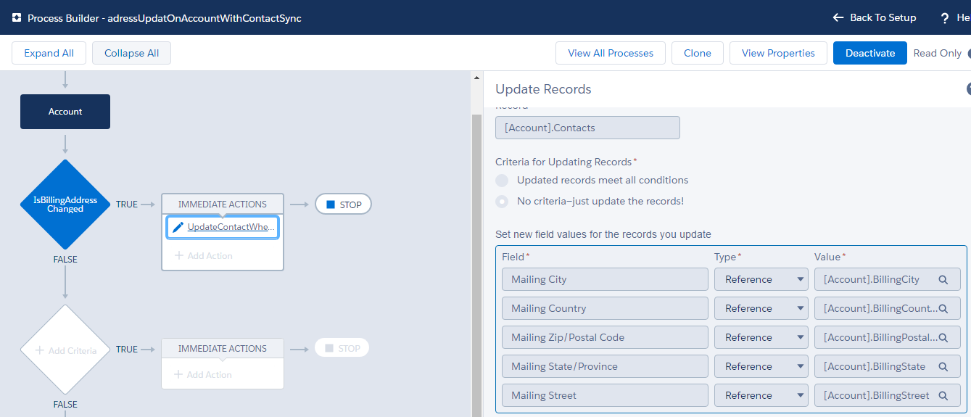Select 'Updated records meet all conditions' radio
The width and height of the screenshot is (971, 417).
tap(502, 180)
